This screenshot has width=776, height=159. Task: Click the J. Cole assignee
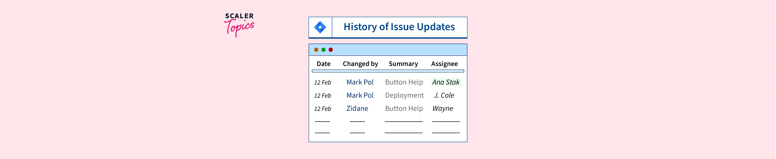(x=444, y=95)
